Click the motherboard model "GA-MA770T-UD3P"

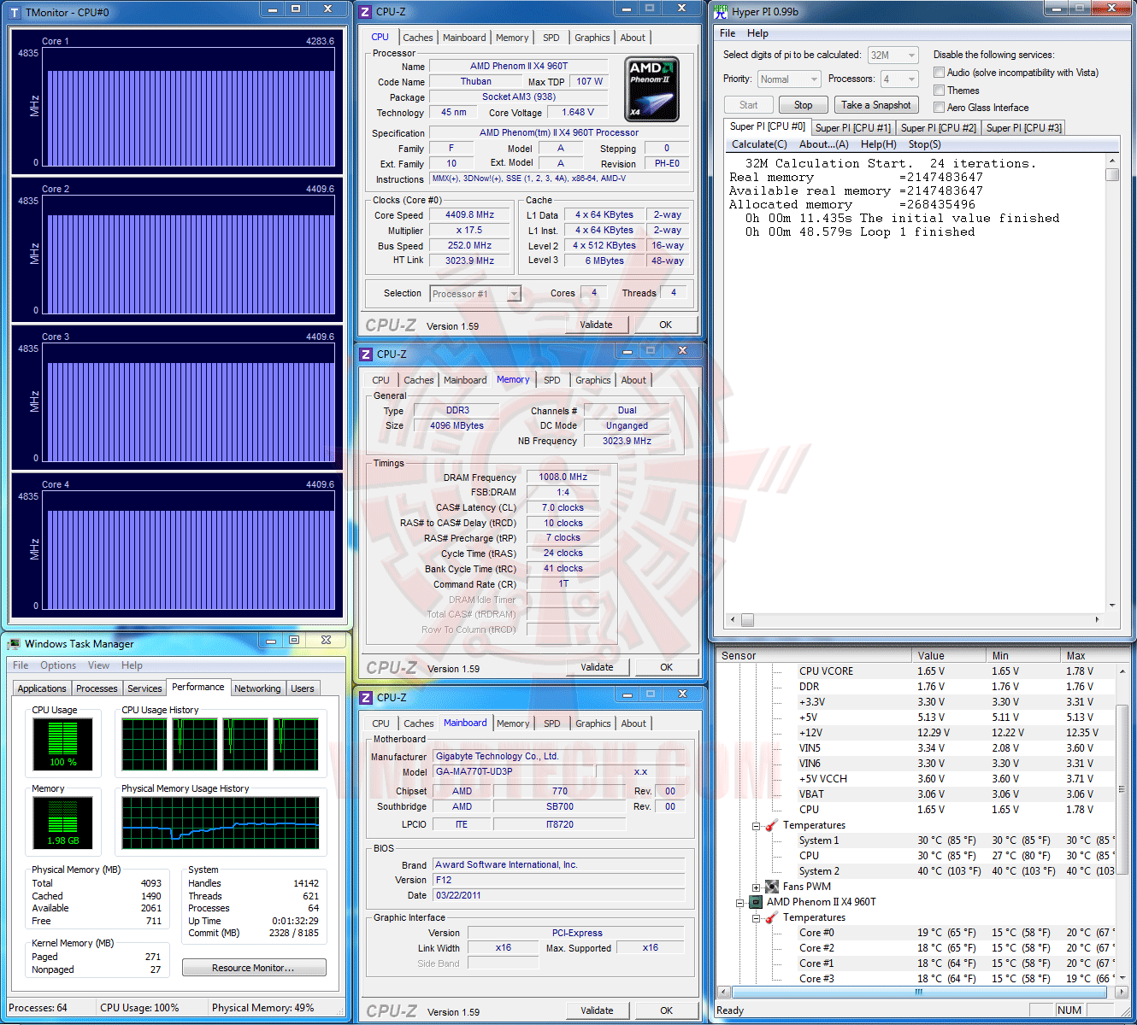pos(515,771)
